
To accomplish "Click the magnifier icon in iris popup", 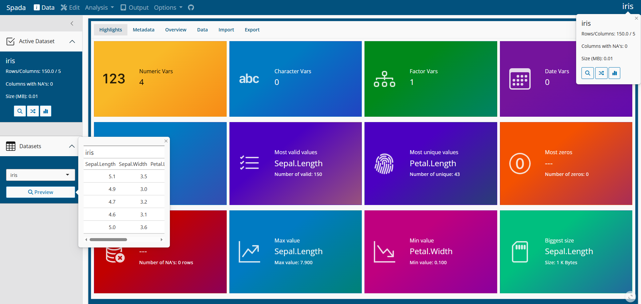I will pos(587,73).
